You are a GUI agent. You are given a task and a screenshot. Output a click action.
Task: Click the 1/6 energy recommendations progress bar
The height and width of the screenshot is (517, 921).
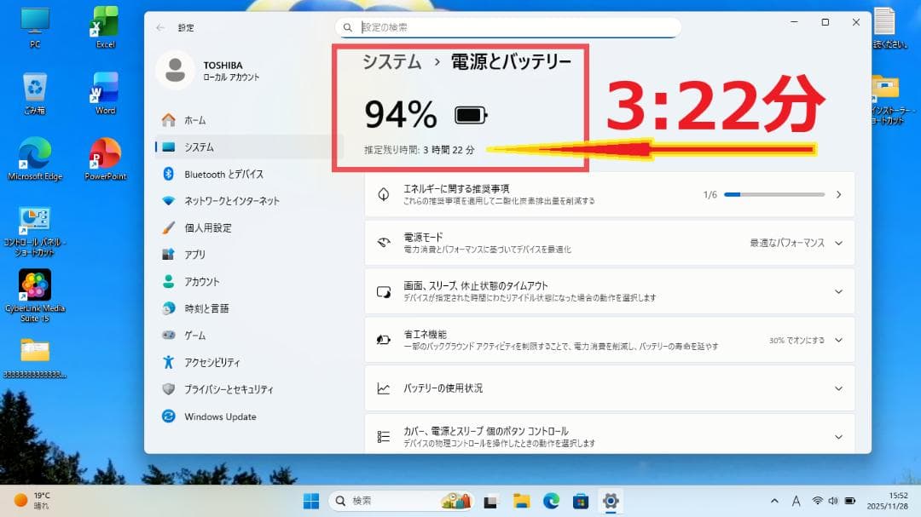(773, 194)
